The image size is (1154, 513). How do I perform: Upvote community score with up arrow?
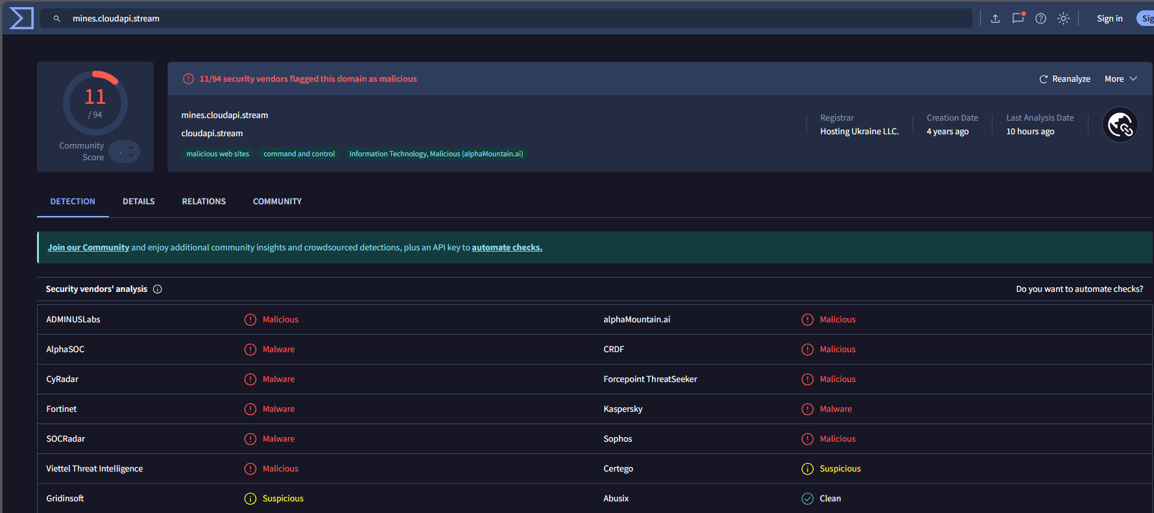coord(131,147)
